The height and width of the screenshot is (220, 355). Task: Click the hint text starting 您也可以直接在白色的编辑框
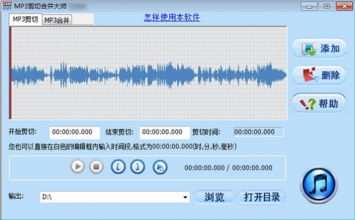(122, 147)
